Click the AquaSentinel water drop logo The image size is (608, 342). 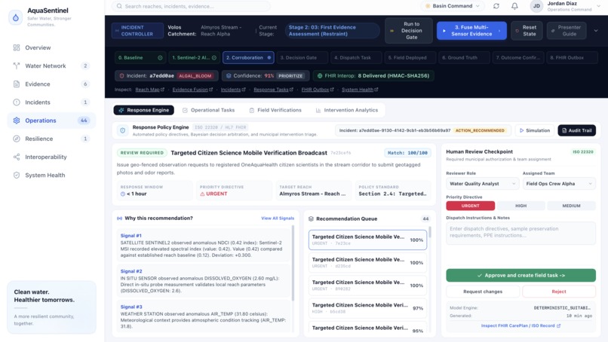click(x=16, y=17)
